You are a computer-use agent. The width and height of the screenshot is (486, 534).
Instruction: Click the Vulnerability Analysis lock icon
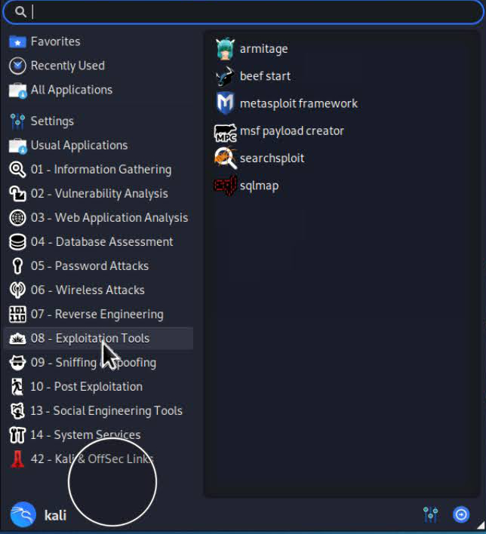point(17,194)
